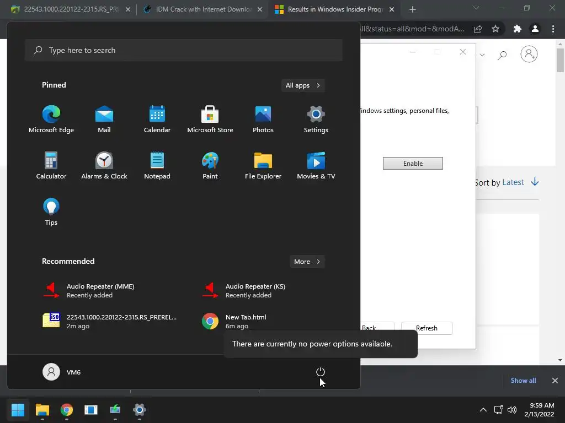Open the Chrome extensions puzzle icon
565x423 pixels.
pyautogui.click(x=518, y=29)
